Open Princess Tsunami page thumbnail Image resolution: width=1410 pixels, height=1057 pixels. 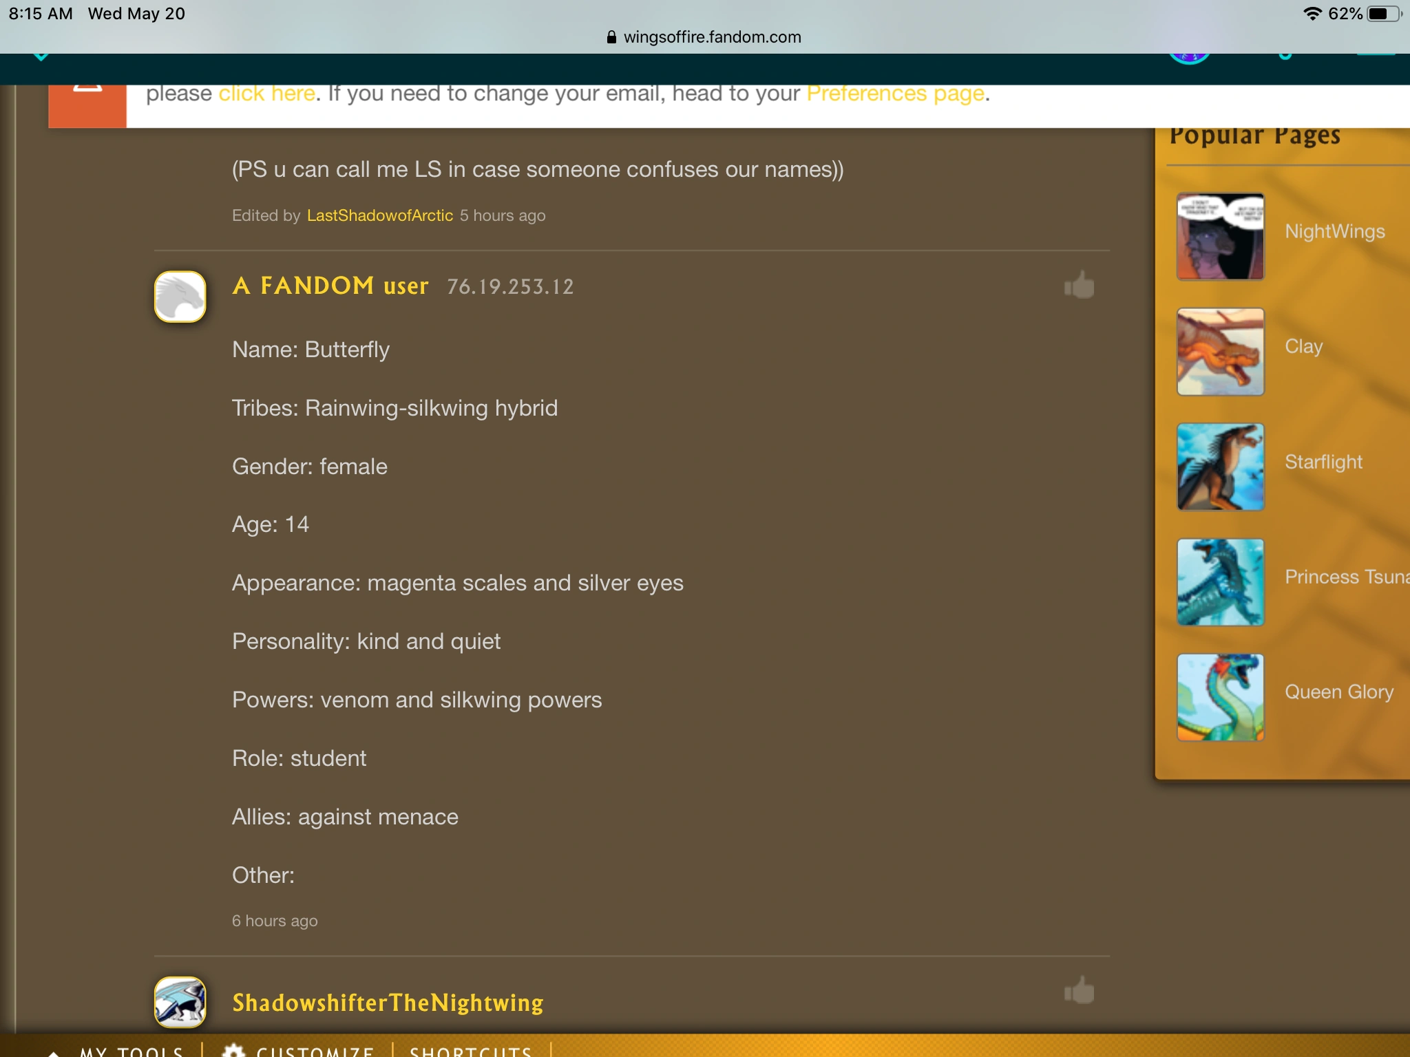(x=1221, y=582)
